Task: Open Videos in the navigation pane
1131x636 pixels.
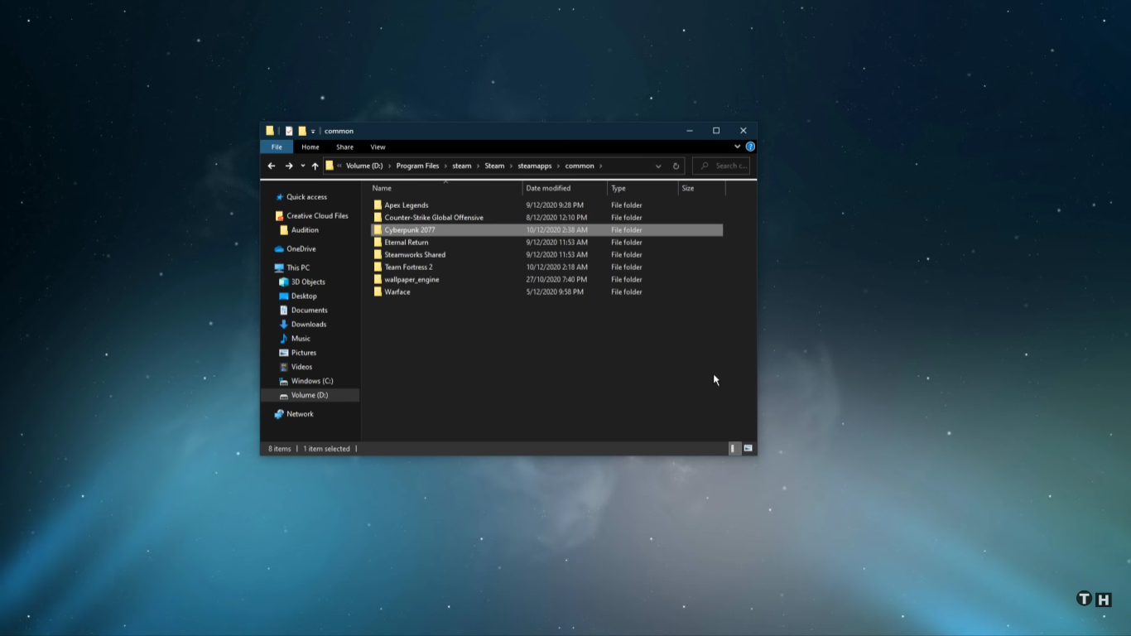Action: click(301, 367)
